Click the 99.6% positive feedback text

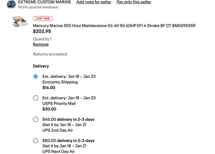[38, 7]
